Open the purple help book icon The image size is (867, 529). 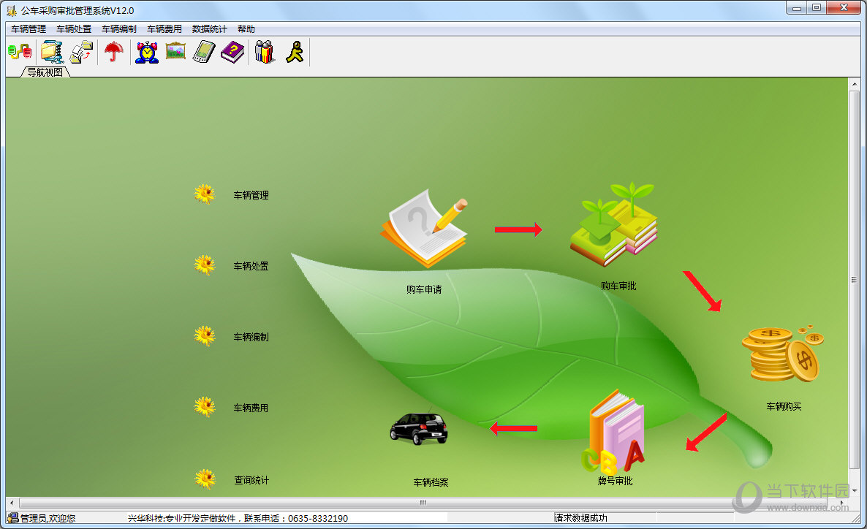click(232, 52)
